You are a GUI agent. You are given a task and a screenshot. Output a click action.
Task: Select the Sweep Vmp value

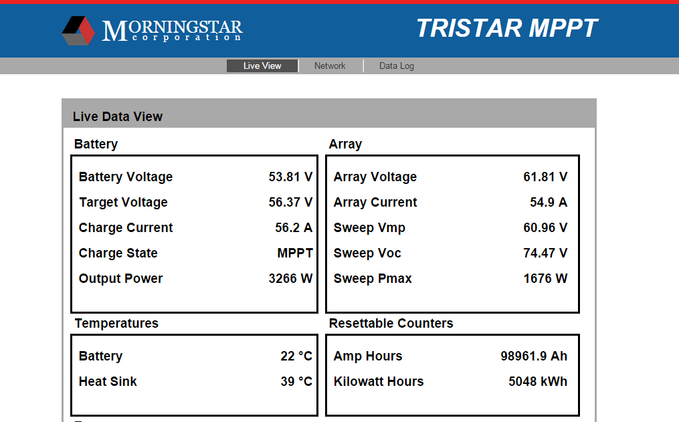click(x=545, y=227)
